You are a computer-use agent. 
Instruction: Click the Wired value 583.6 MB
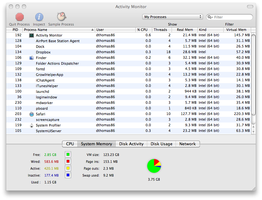51,162
